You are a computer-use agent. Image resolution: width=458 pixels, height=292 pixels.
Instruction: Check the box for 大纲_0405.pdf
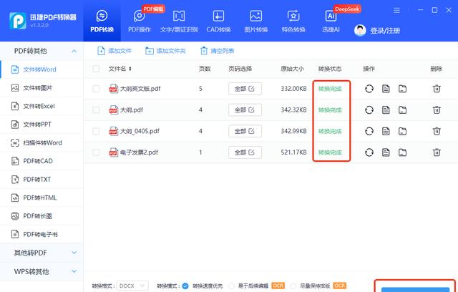(96, 131)
